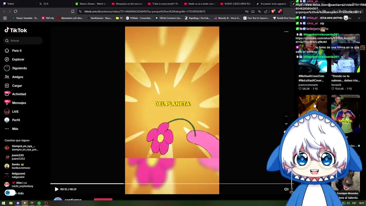Open DeepL Translate bookmark
The image size is (366, 206).
tap(25, 18)
